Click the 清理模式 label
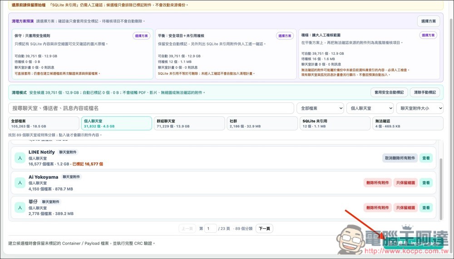 (x=19, y=92)
